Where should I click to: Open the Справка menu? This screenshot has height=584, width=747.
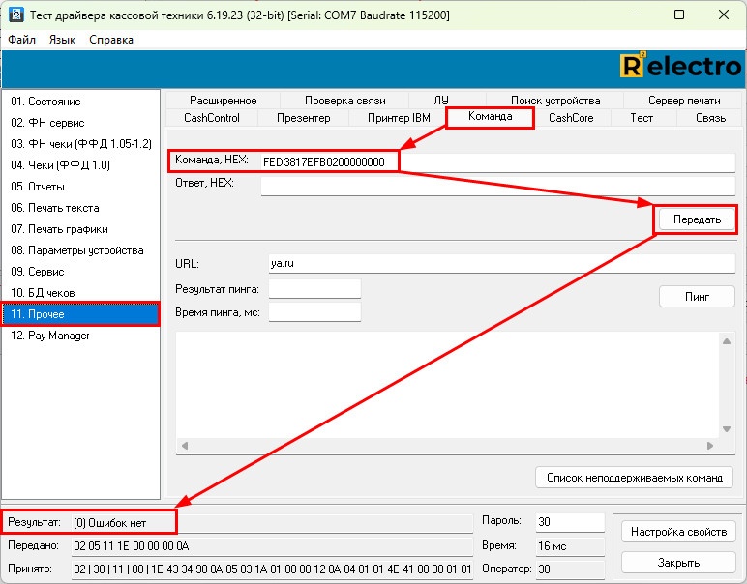click(x=111, y=40)
